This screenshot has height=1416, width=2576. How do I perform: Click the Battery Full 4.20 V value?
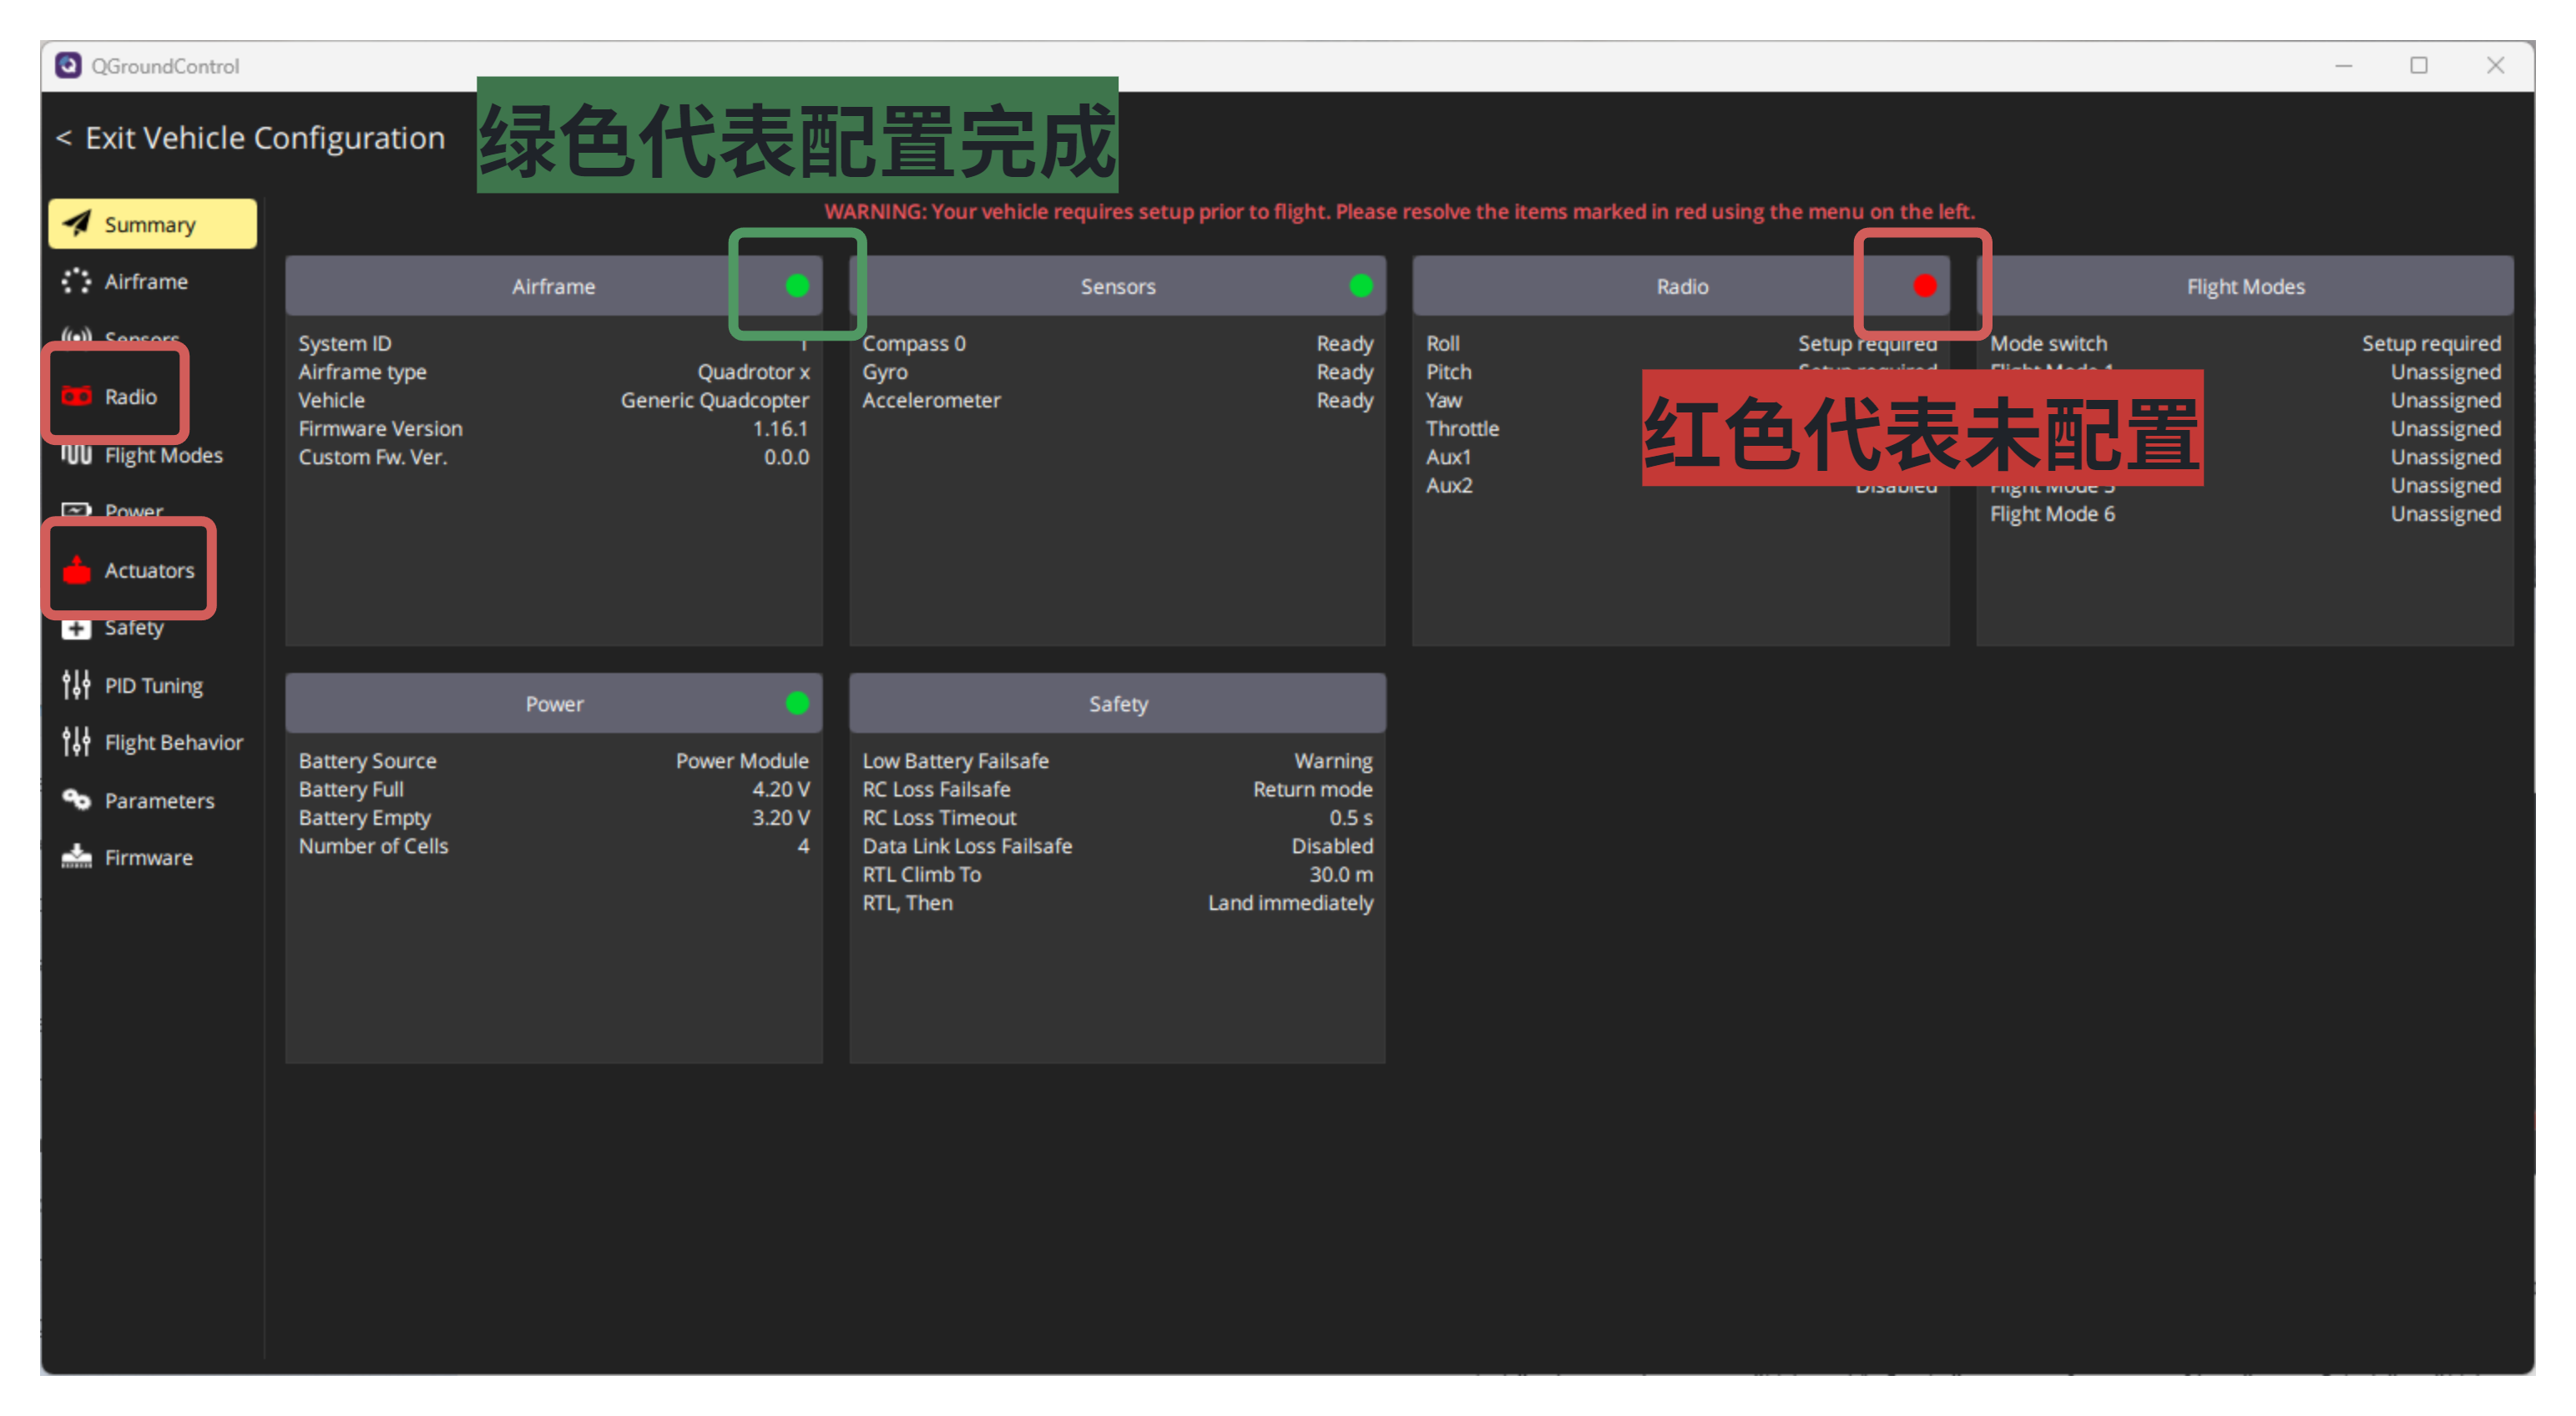click(x=780, y=789)
